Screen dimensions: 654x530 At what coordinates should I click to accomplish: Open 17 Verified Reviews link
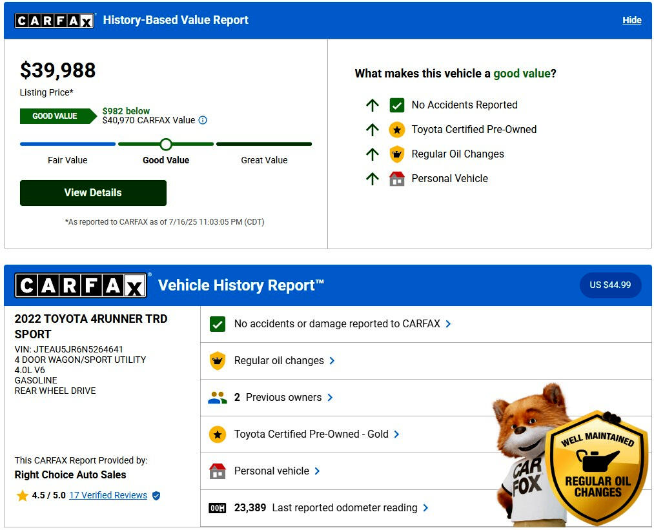click(108, 495)
